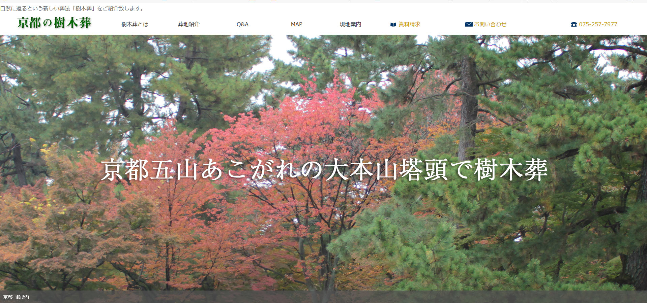The width and height of the screenshot is (647, 303).
Task: Open the 現地案内 menu item
Action: pos(350,24)
